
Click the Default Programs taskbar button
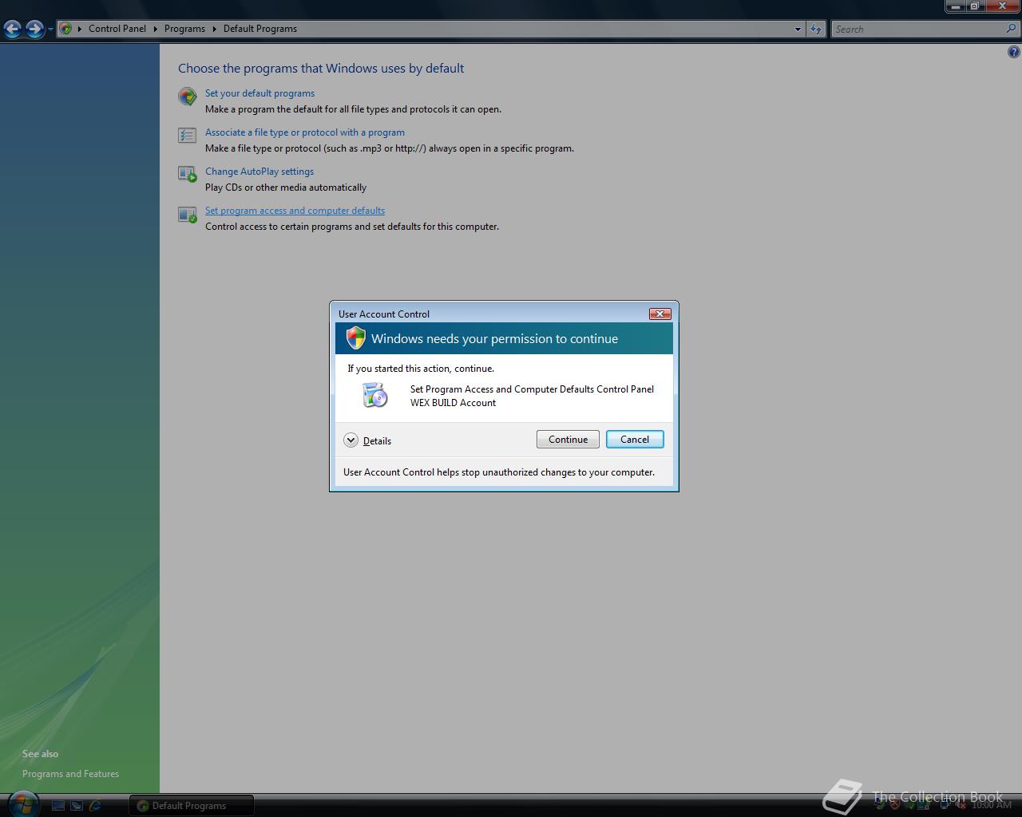pos(191,806)
